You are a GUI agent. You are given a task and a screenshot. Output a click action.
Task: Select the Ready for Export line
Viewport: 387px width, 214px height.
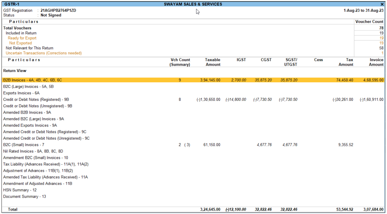[x=22, y=38]
